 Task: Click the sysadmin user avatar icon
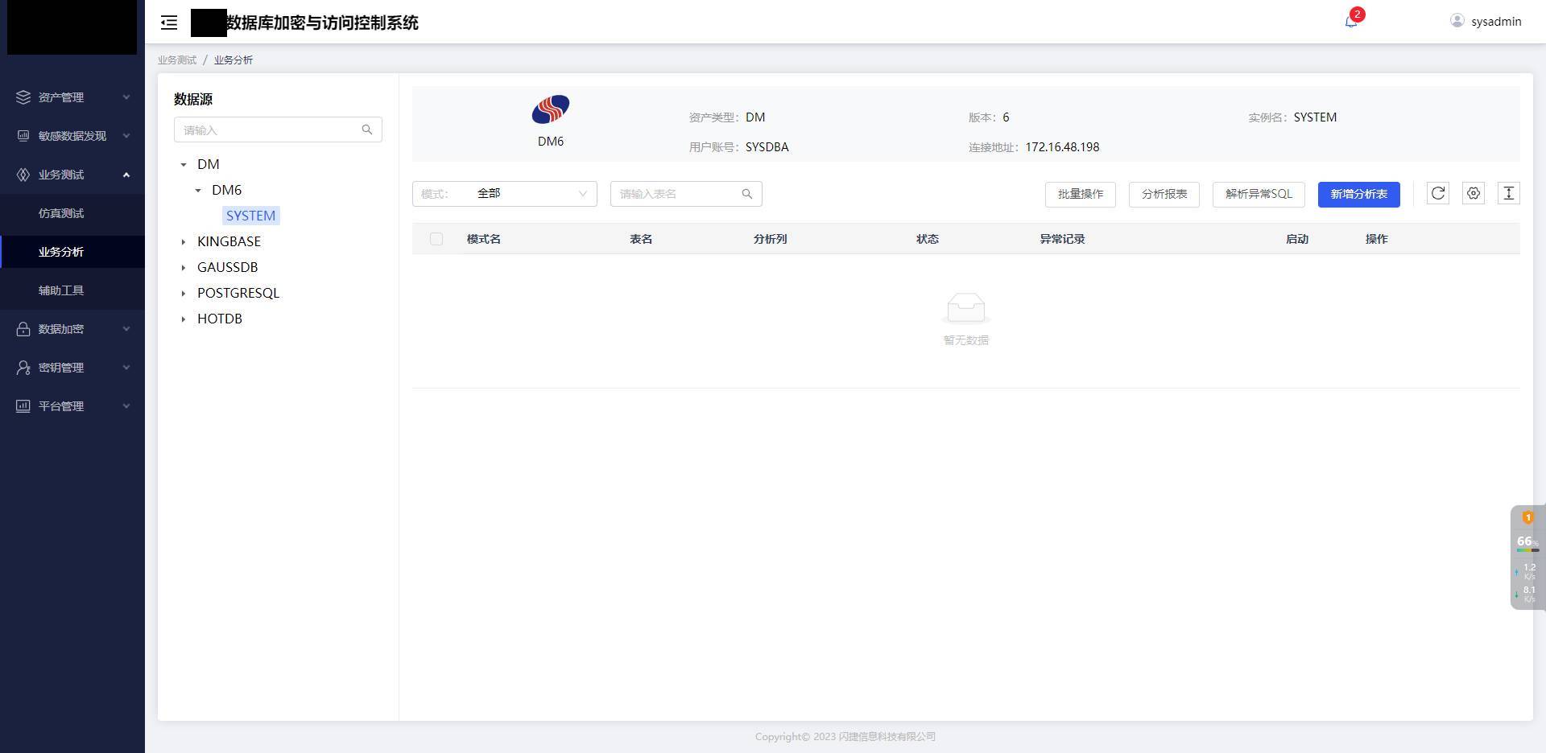(1457, 21)
